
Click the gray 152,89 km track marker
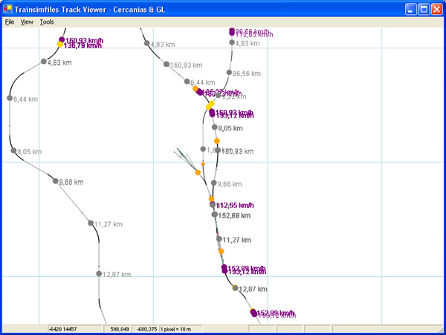pyautogui.click(x=215, y=215)
